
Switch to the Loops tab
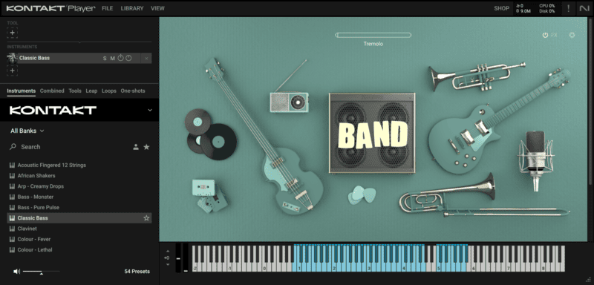[x=109, y=91]
